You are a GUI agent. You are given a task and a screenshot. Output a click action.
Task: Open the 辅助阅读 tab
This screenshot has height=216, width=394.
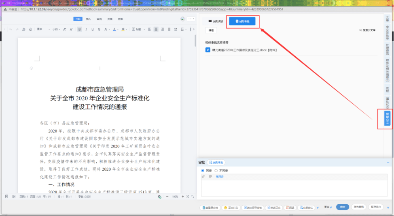216,21
